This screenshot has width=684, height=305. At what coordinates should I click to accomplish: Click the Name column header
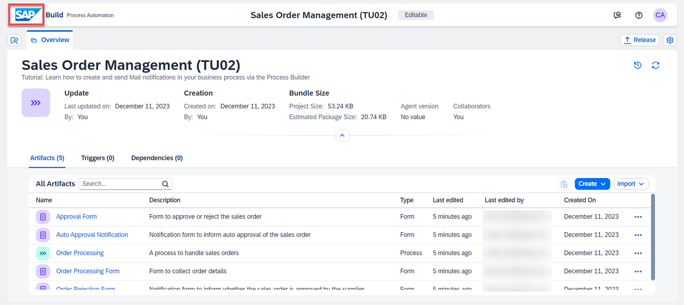(x=44, y=200)
